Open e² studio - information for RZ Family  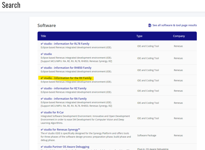tap(63, 88)
